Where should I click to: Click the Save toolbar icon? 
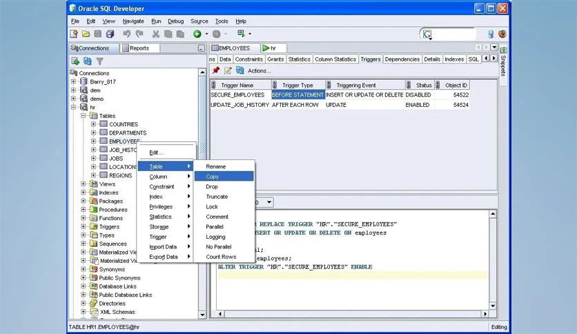click(x=97, y=34)
